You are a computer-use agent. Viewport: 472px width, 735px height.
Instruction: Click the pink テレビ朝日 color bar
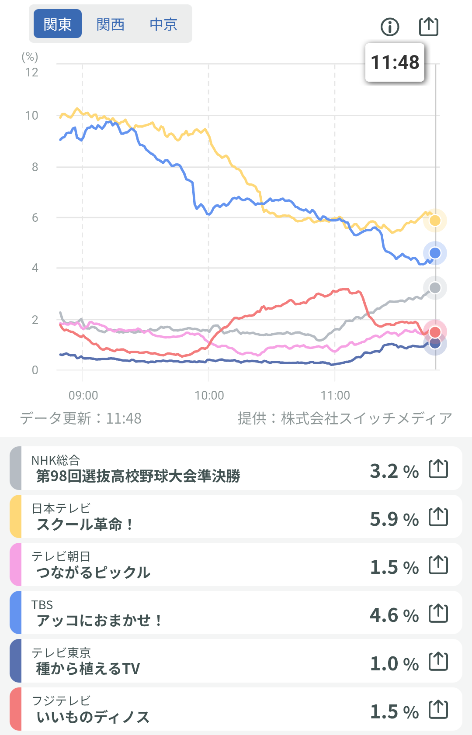point(16,565)
